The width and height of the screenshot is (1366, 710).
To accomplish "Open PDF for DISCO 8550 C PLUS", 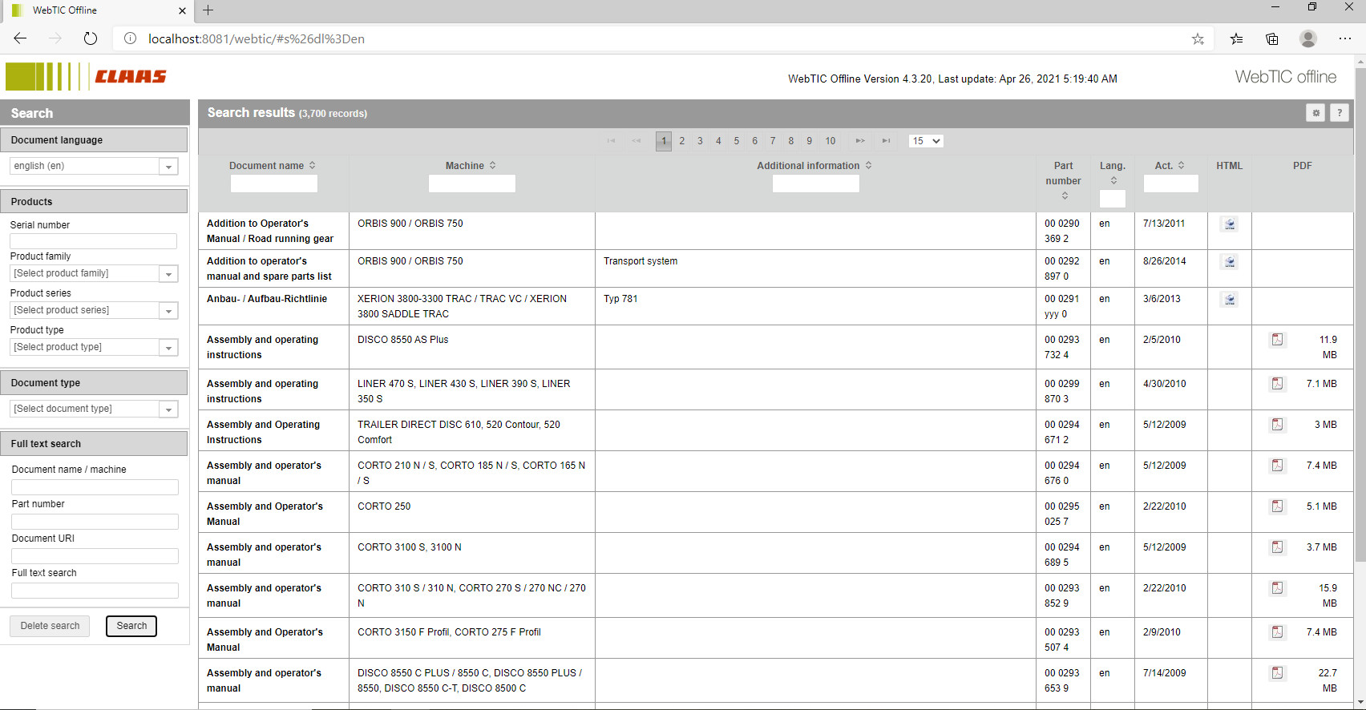I will point(1277,673).
